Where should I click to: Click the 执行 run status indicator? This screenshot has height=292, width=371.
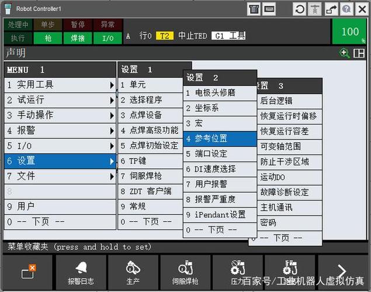[x=18, y=38]
